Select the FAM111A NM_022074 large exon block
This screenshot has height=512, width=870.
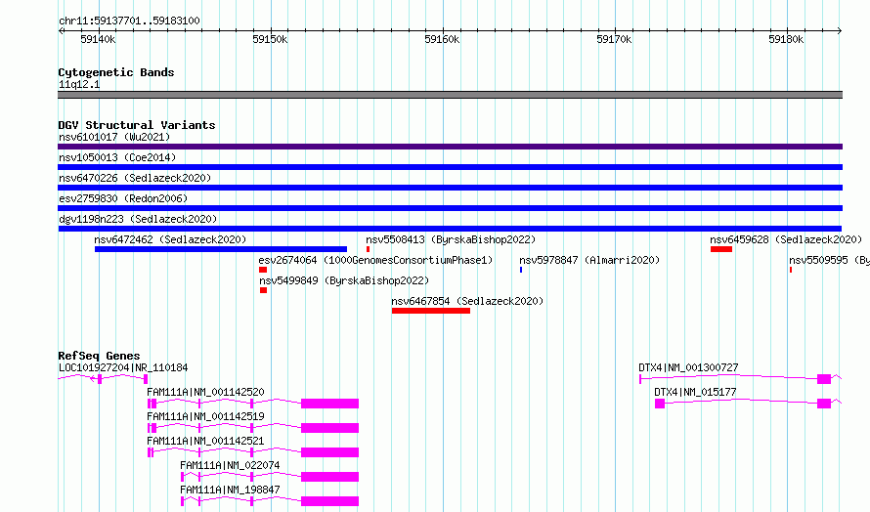pos(329,477)
